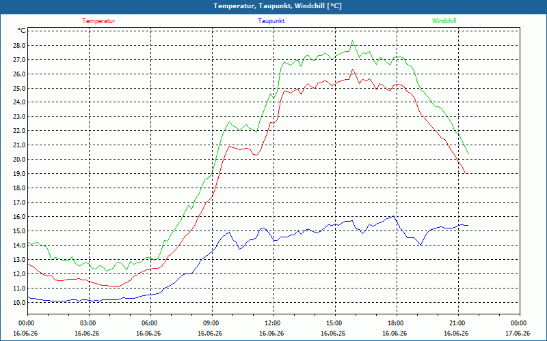Click the 13,0 y-axis value
Screen dimensions: 547x341
[19, 259]
